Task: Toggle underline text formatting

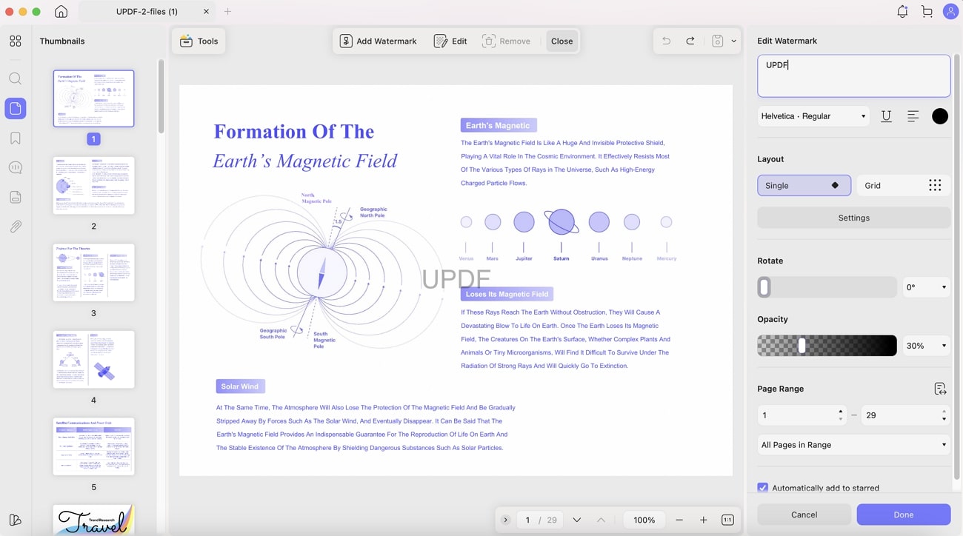Action: (886, 116)
